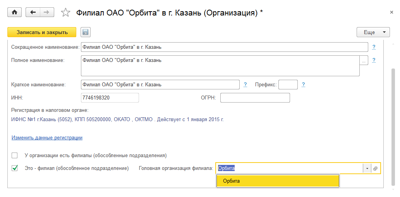Screen dimensions: 400x197
Task: Click ellipsis button beside Полное наименование
Action: 364,61
